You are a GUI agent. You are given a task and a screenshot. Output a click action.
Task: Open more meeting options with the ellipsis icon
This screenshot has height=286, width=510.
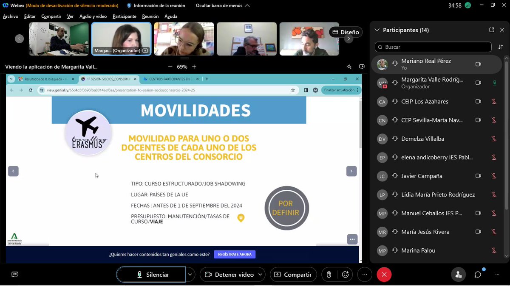click(x=365, y=275)
